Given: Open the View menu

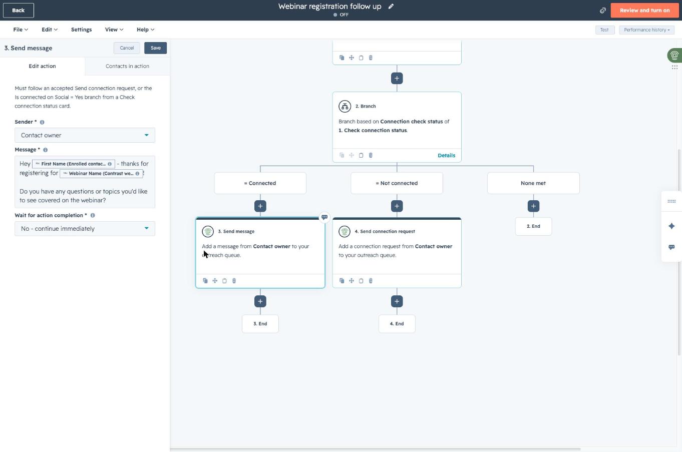Looking at the screenshot, I should click(114, 30).
